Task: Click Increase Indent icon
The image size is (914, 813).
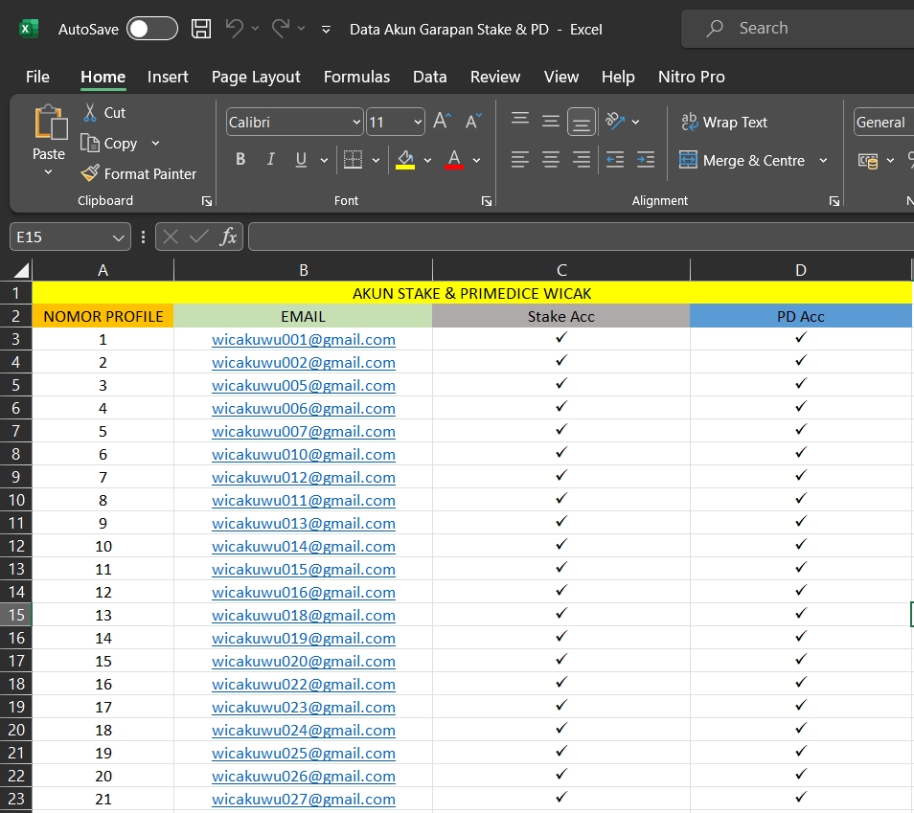Action: [x=646, y=159]
